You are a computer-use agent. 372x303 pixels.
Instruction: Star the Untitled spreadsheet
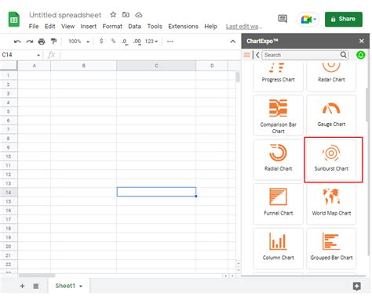pyautogui.click(x=113, y=15)
